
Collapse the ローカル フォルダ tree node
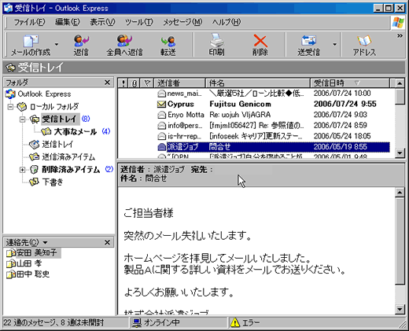10,107
